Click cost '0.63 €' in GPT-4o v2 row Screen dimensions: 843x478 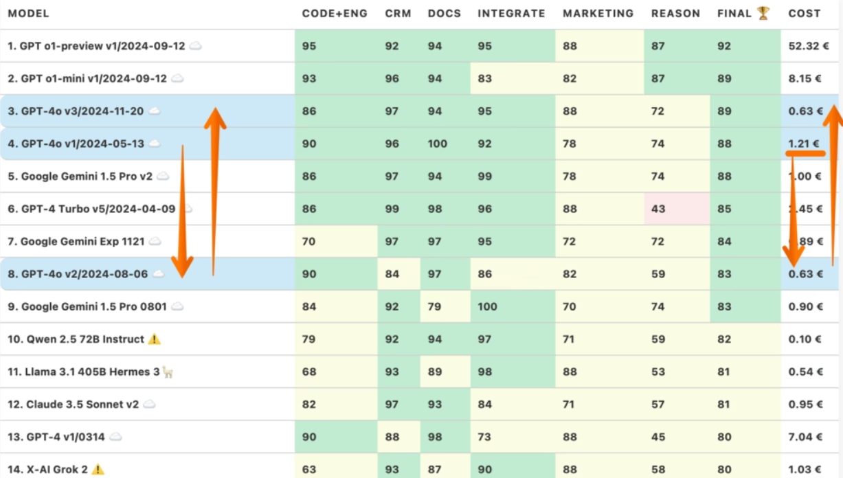click(x=805, y=274)
